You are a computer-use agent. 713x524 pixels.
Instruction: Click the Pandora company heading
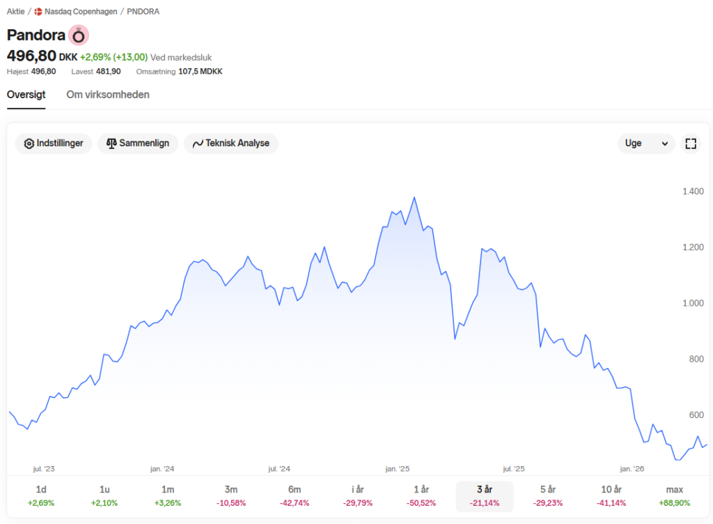pyautogui.click(x=36, y=35)
